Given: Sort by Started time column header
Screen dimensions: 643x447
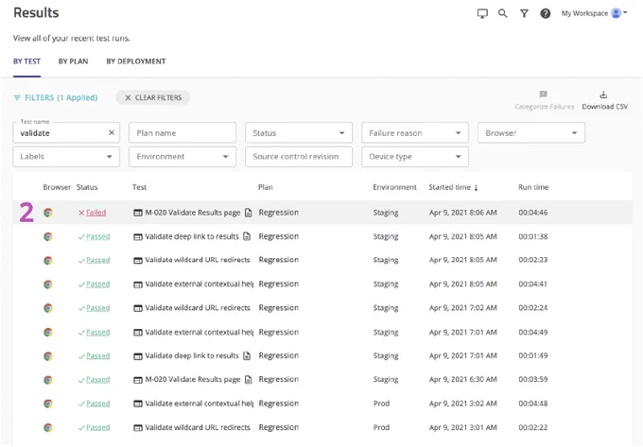Looking at the screenshot, I should click(454, 187).
